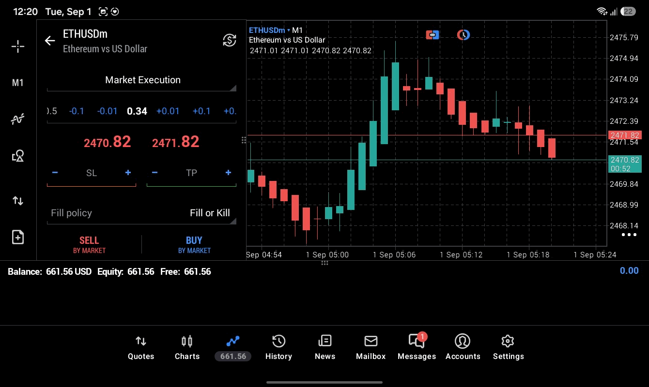This screenshot has height=387, width=649.
Task: Increase the TP value with plus
Action: click(228, 173)
